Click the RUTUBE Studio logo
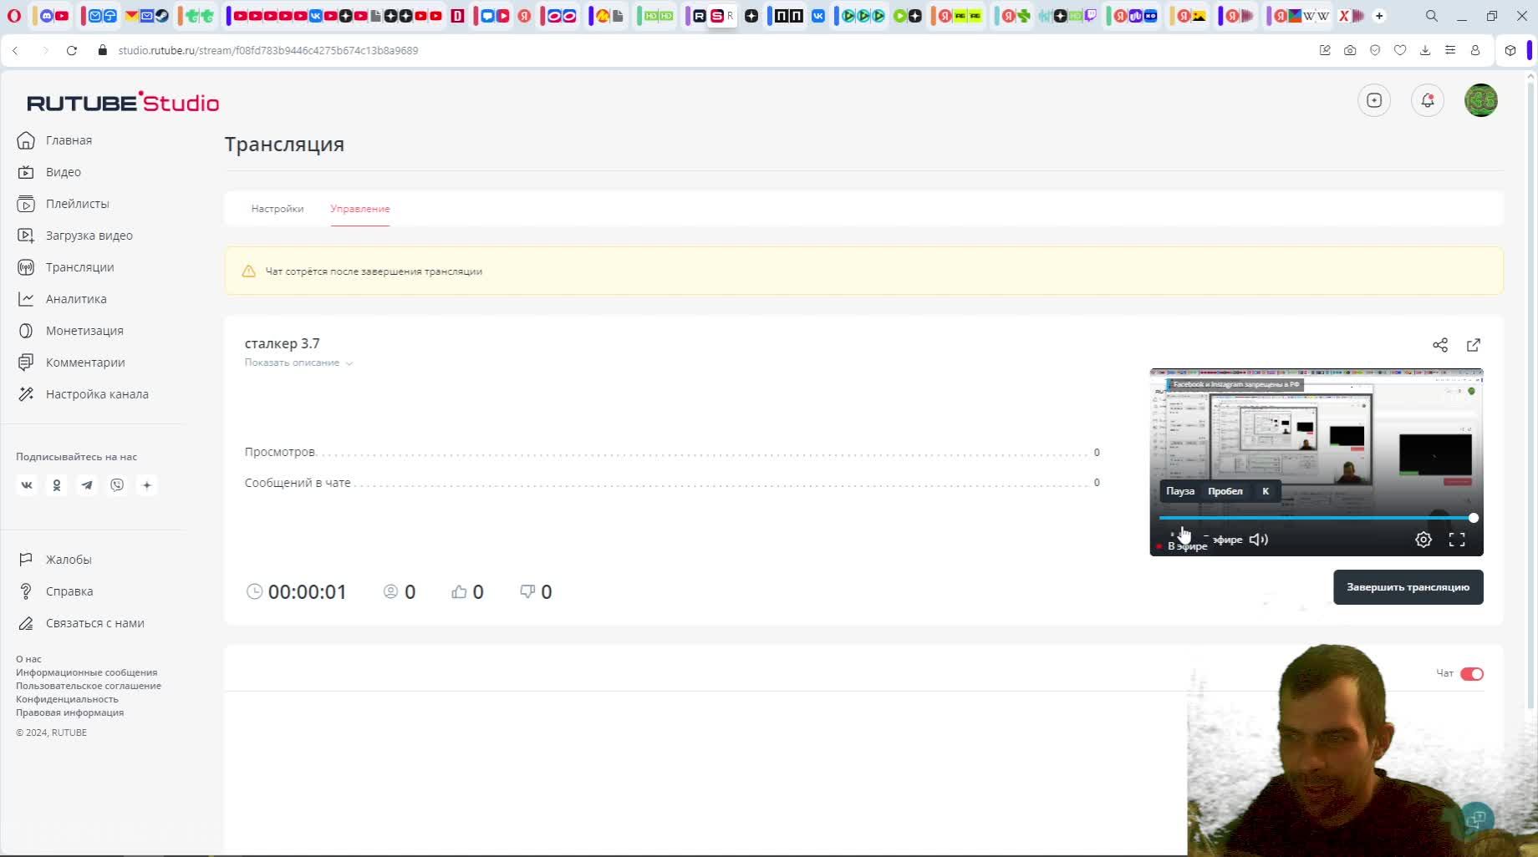This screenshot has height=857, width=1538. click(123, 102)
